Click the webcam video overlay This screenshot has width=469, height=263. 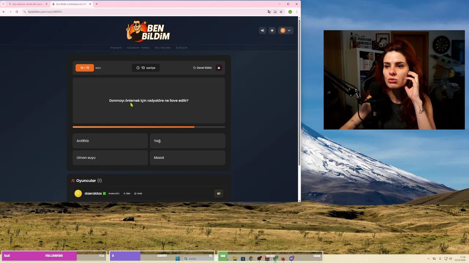pyautogui.click(x=394, y=80)
